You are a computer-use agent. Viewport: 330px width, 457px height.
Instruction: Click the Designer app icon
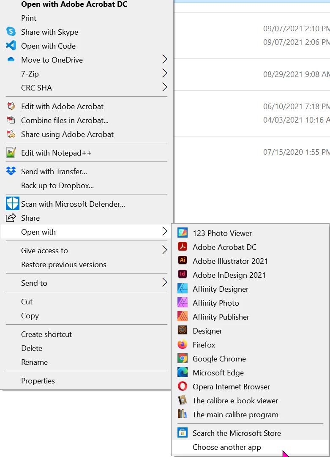click(183, 330)
